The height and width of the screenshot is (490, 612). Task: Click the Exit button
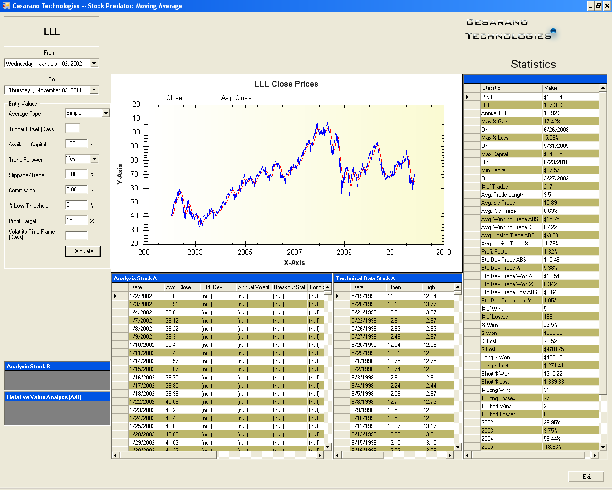click(587, 477)
